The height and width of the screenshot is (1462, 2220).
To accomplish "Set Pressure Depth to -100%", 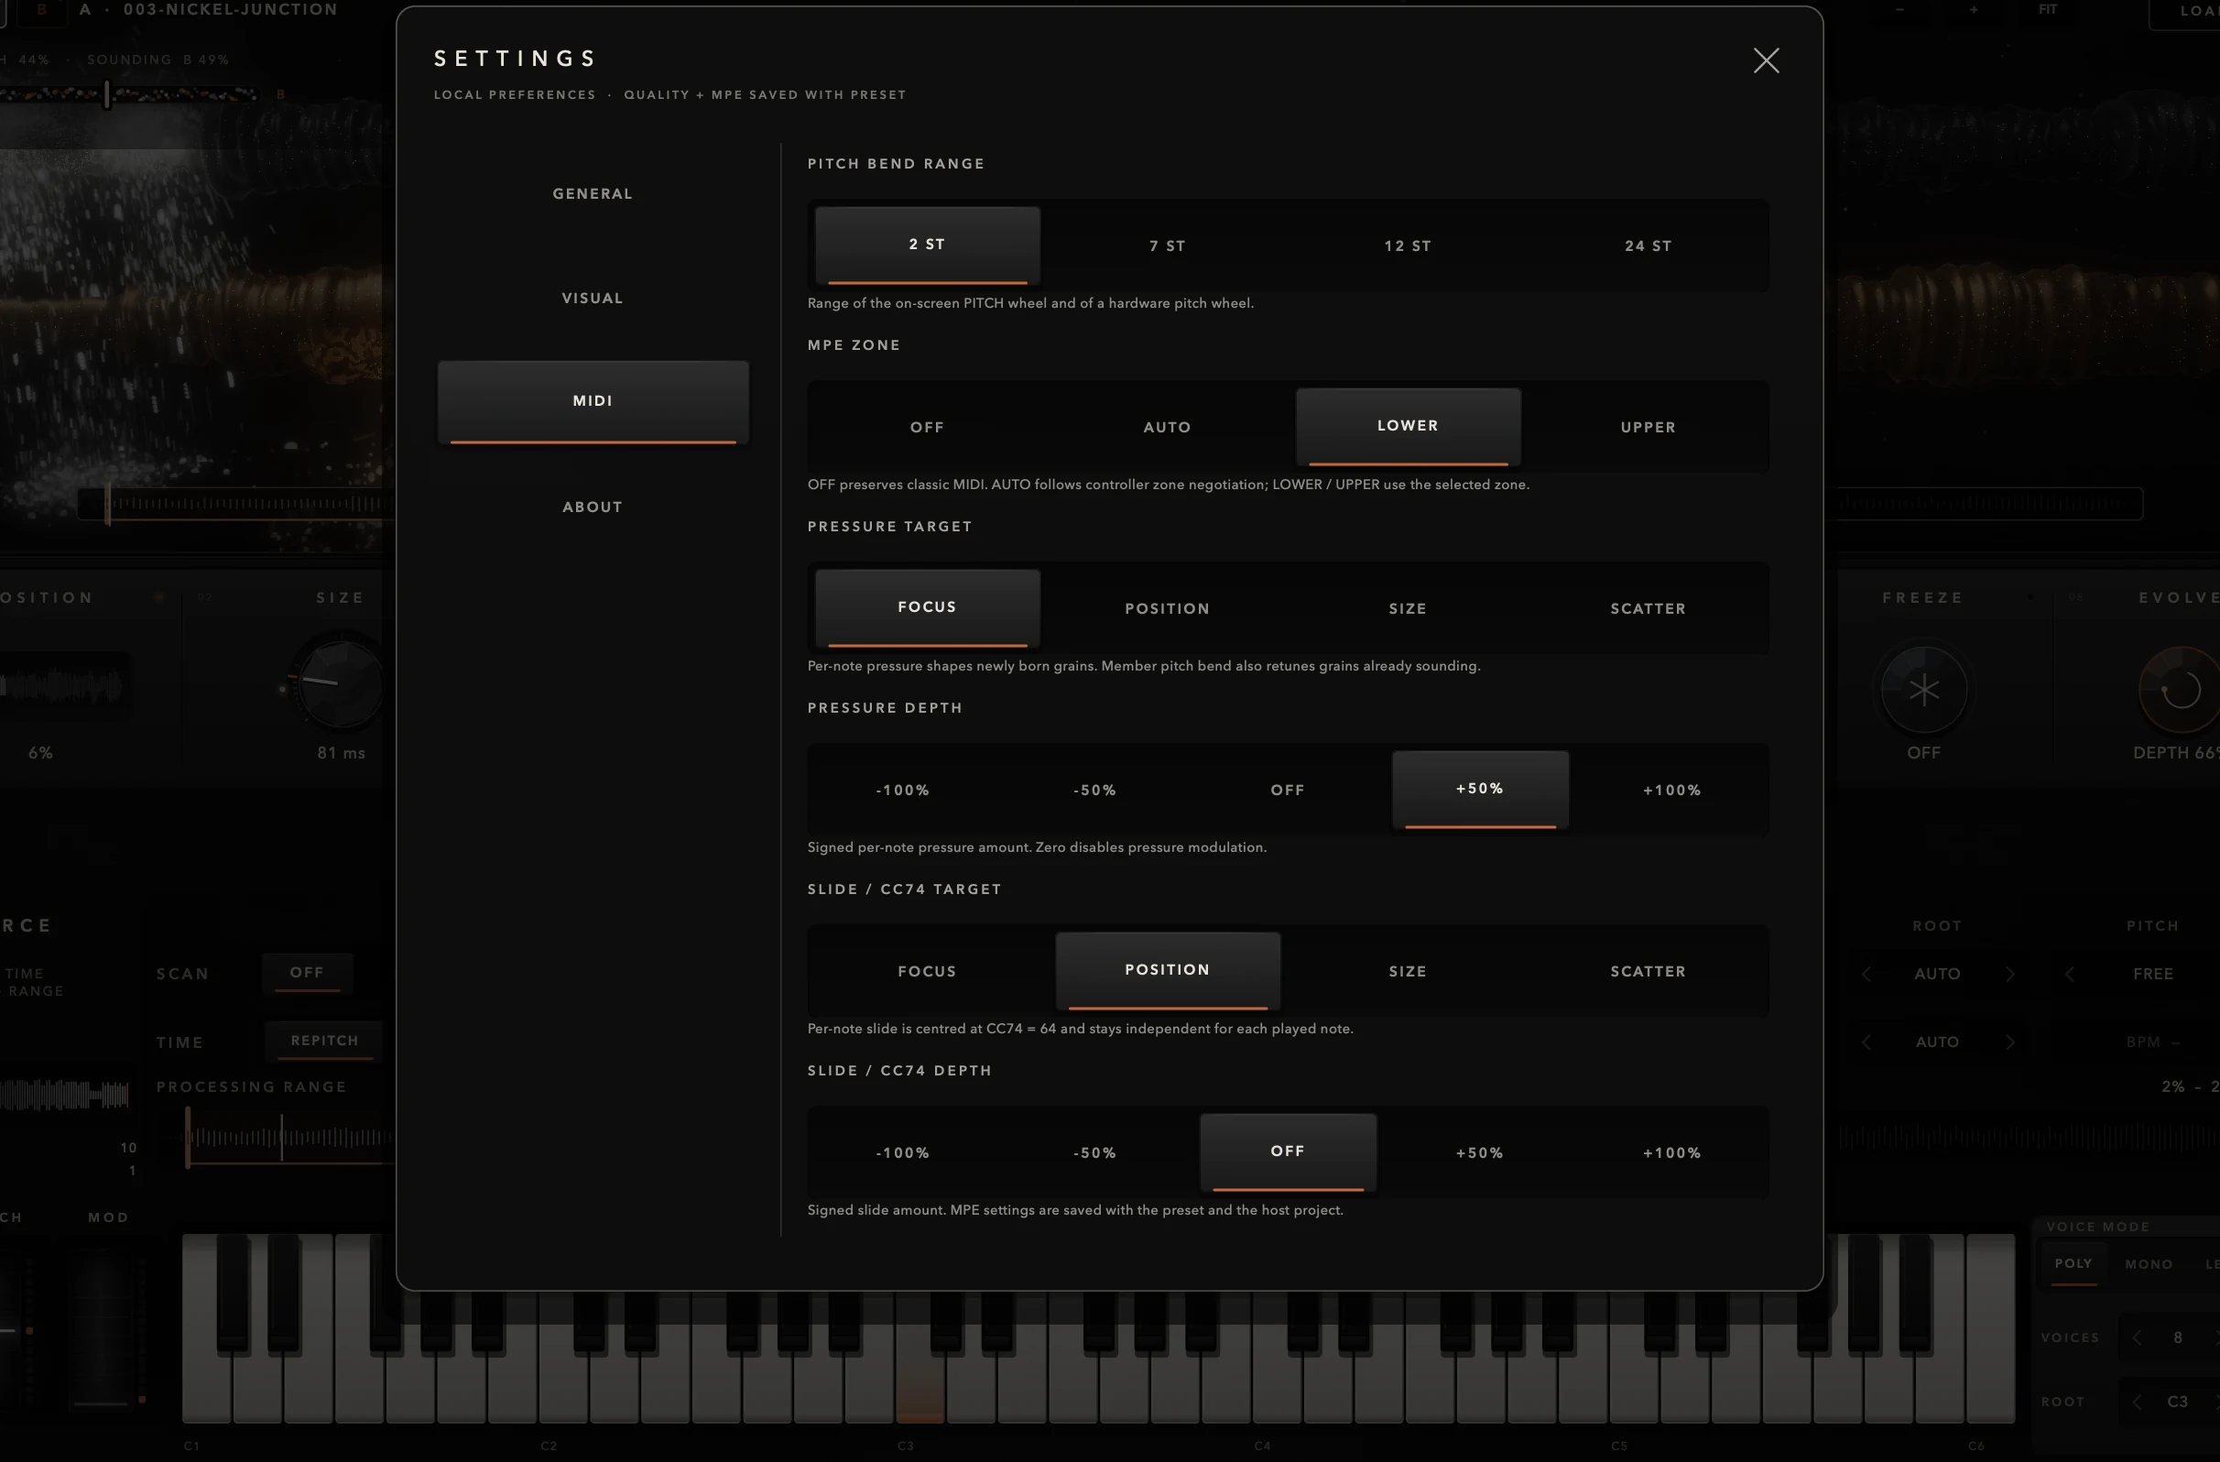I will pos(903,790).
